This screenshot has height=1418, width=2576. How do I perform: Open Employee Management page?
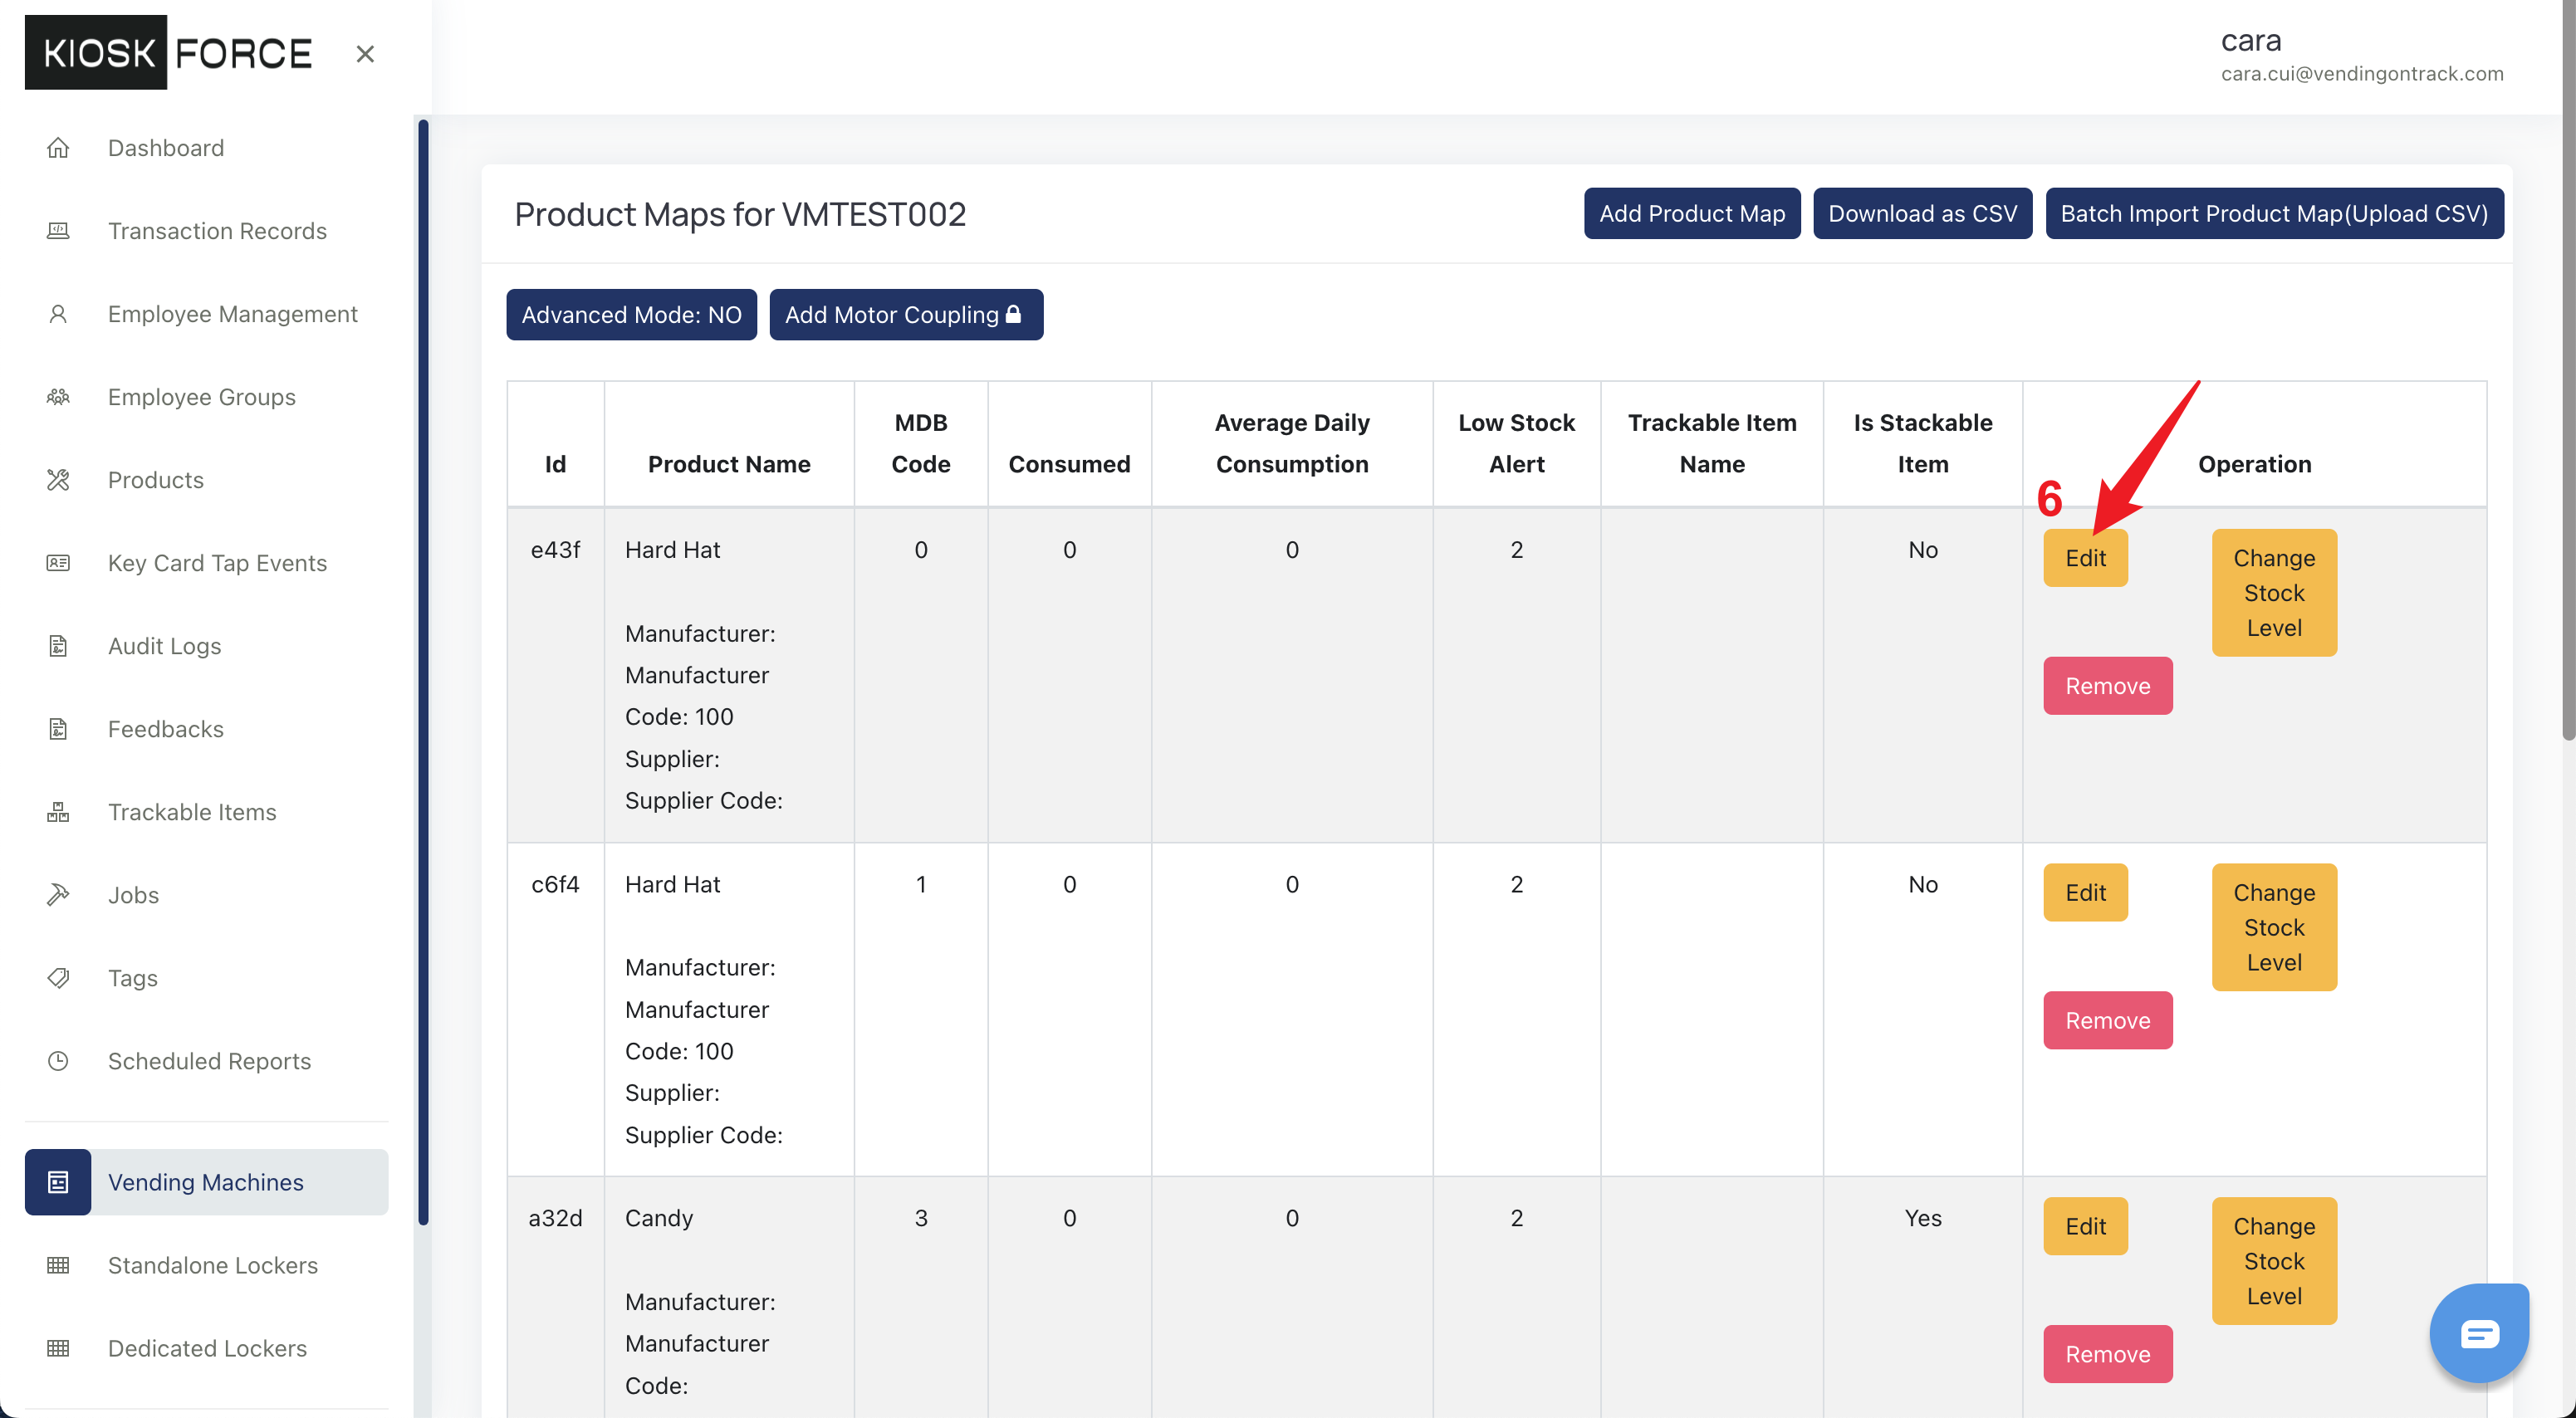[x=232, y=314]
